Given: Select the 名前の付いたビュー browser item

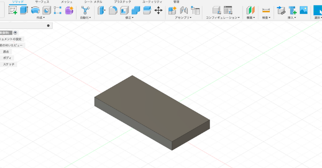Looking at the screenshot, I should point(11,46).
